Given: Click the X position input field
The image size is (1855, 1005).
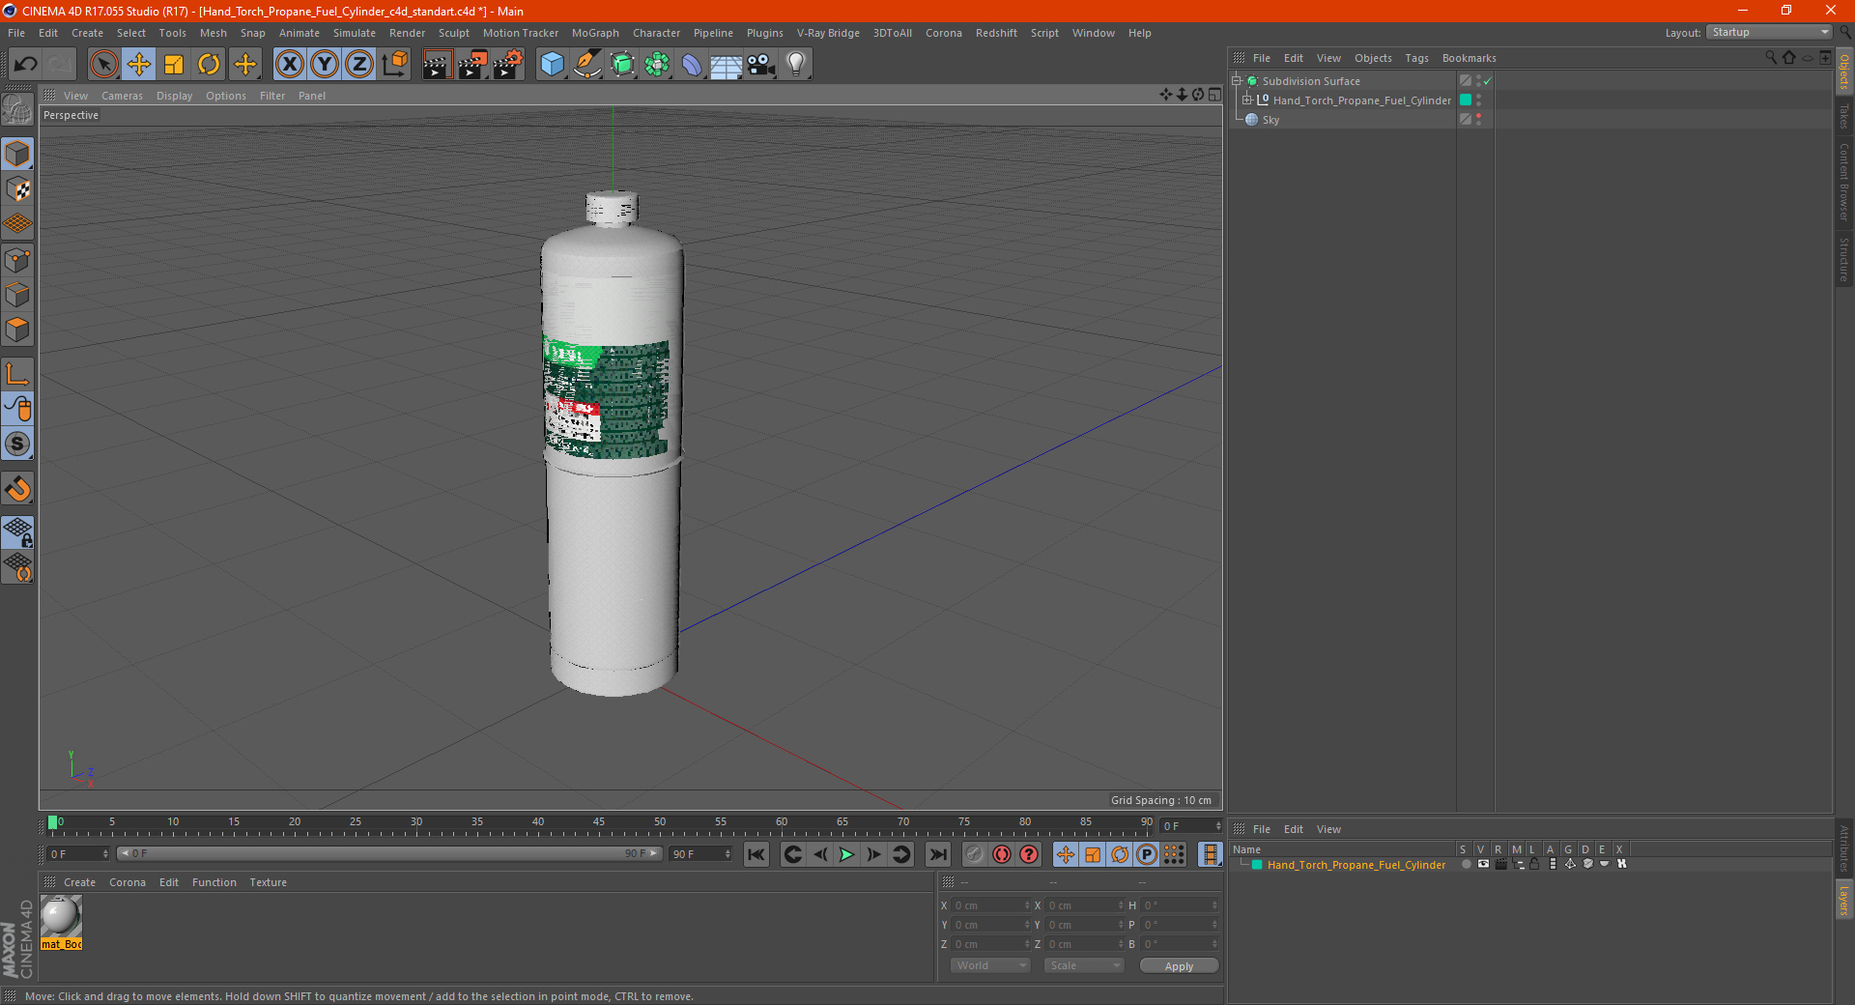Looking at the screenshot, I should [x=991, y=905].
